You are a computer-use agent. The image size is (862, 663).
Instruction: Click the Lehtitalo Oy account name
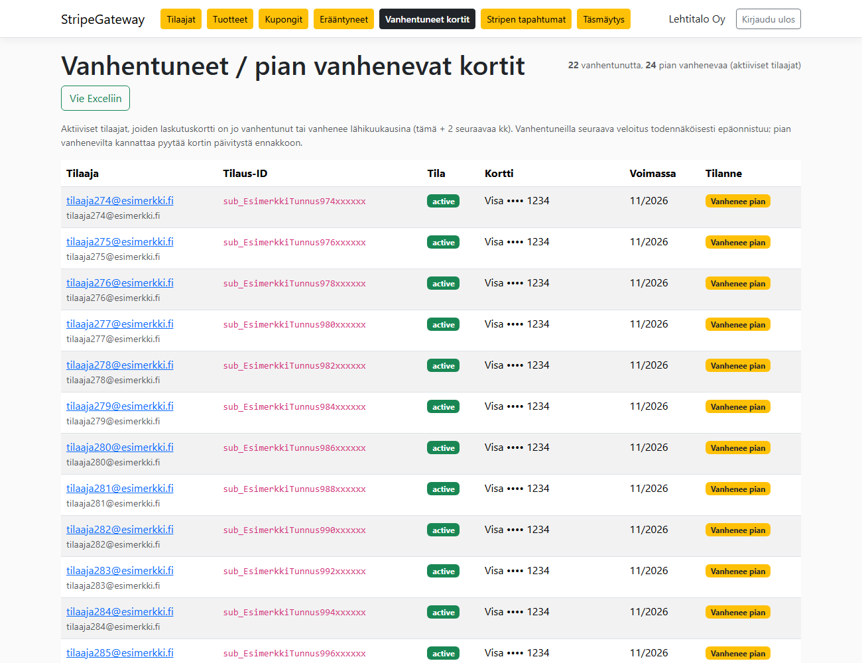pyautogui.click(x=697, y=19)
